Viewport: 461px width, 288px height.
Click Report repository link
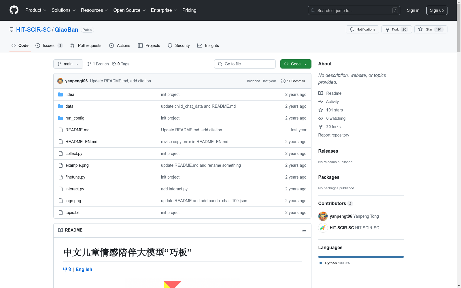point(334,135)
